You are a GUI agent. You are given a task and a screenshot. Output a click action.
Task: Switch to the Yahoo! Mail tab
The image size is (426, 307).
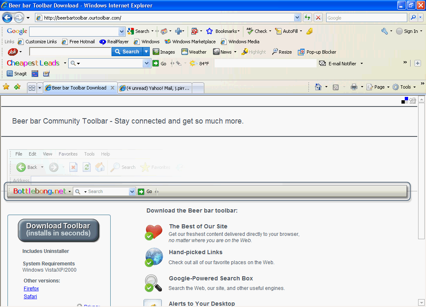pyautogui.click(x=156, y=88)
